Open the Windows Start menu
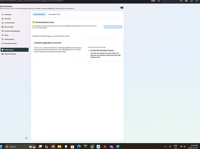This screenshot has height=149, width=200. pyautogui.click(x=1, y=147)
